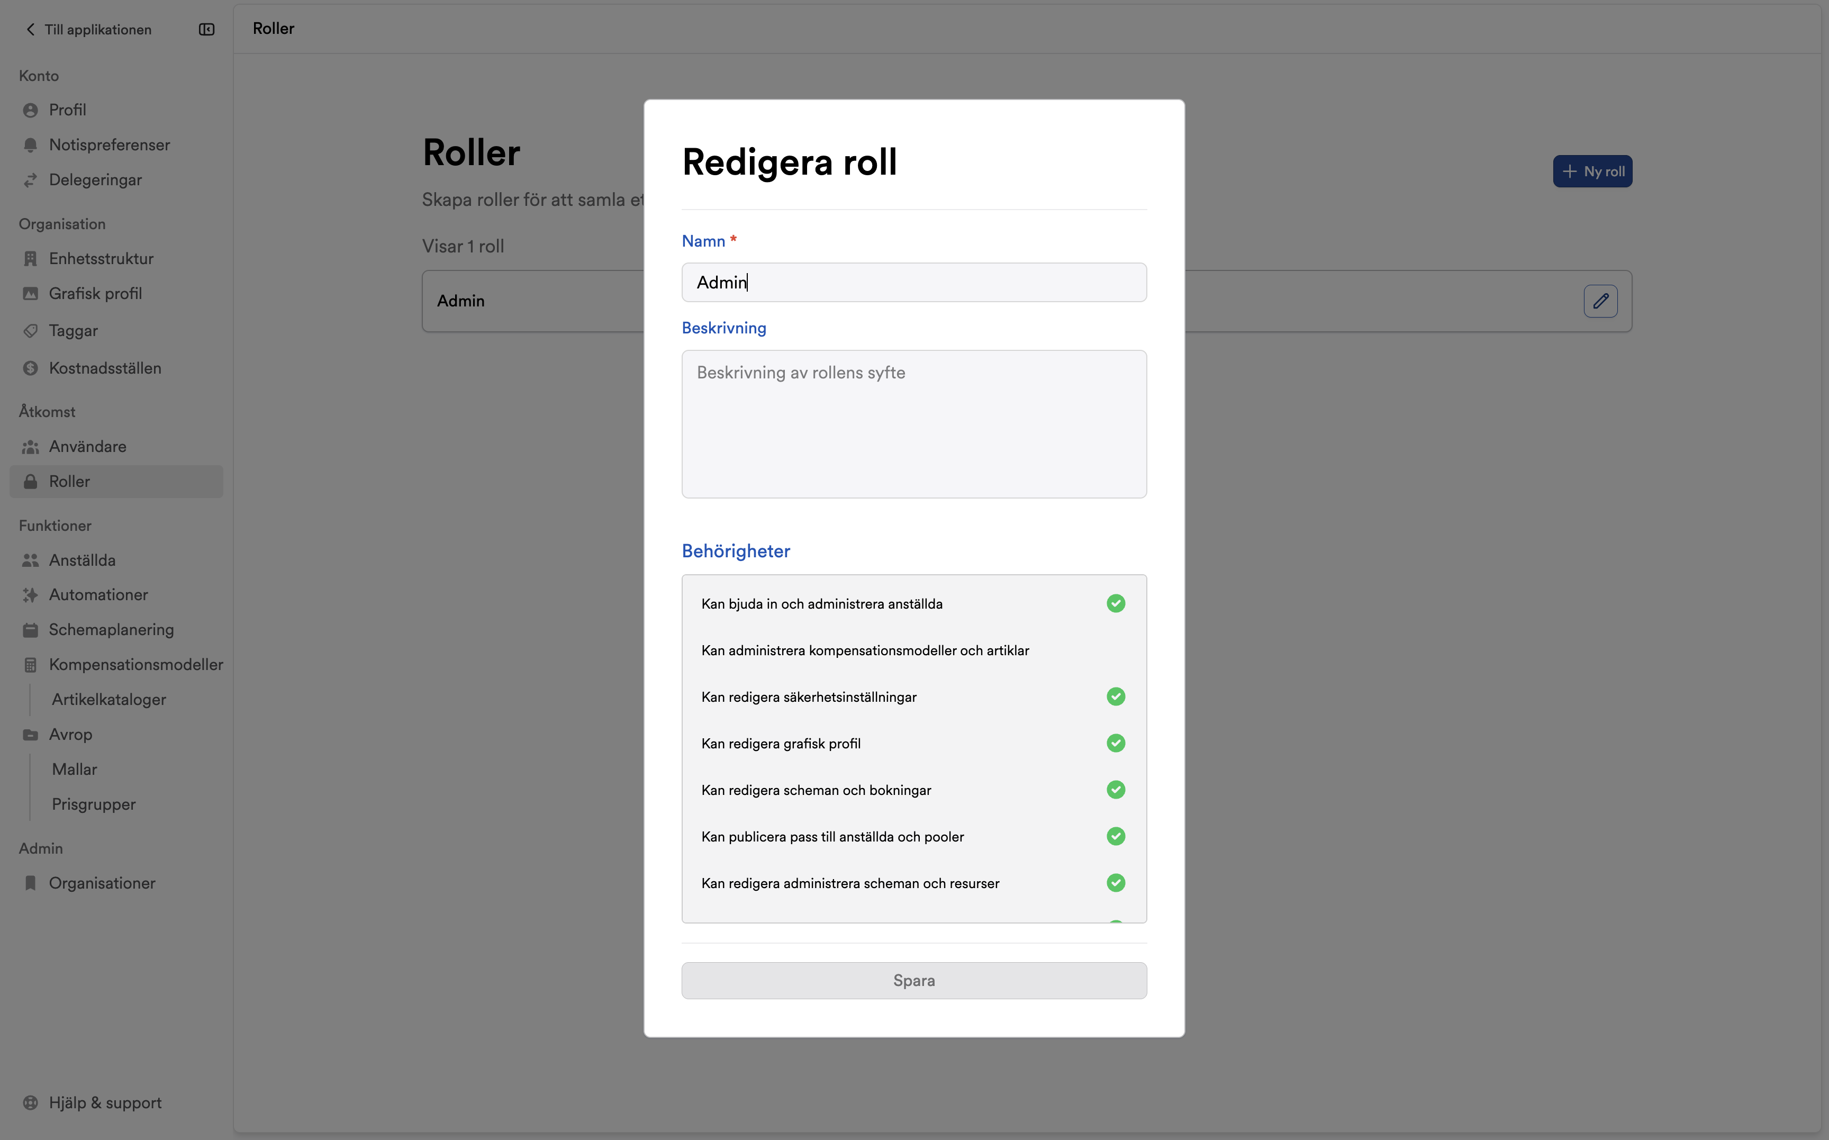Open Prisgrupper under Avrop
This screenshot has width=1829, height=1140.
tap(94, 804)
